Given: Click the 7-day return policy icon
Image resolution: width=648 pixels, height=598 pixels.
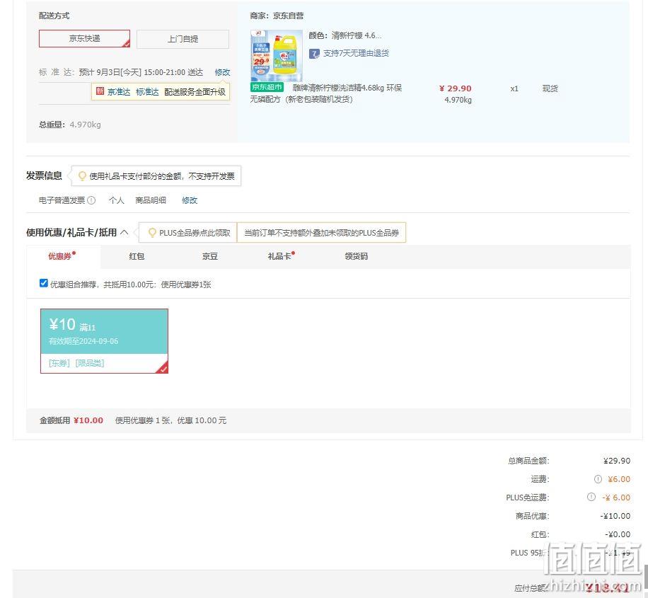Looking at the screenshot, I should (314, 53).
